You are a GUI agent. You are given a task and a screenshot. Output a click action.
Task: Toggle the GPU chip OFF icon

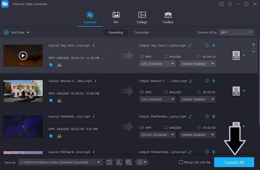click(128, 162)
